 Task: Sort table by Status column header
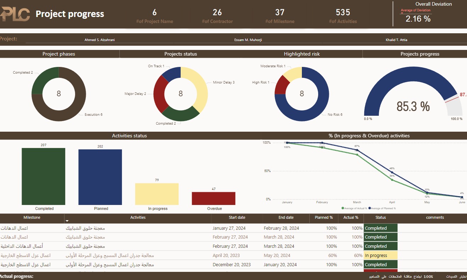(x=381, y=217)
